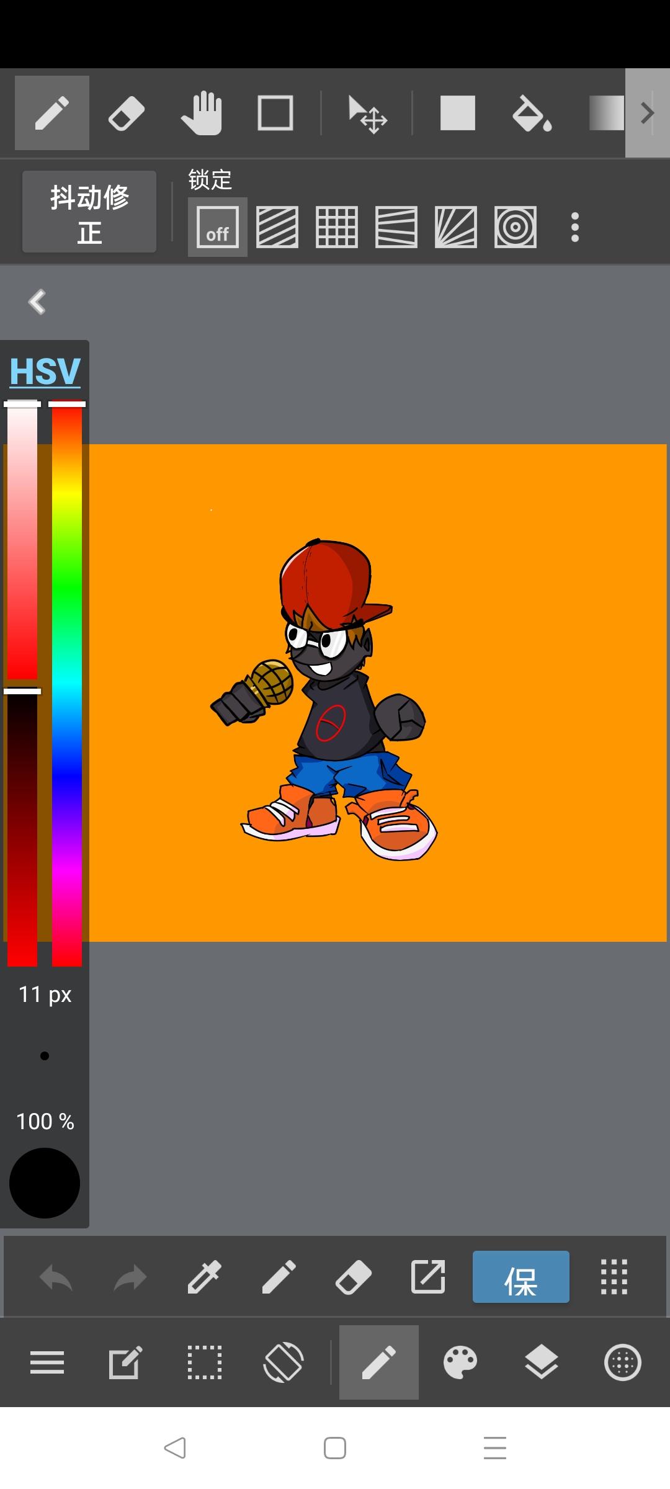Screen dimensions: 670x1489
Task: Select the brush pen tool in top toolbar
Action: 52,113
